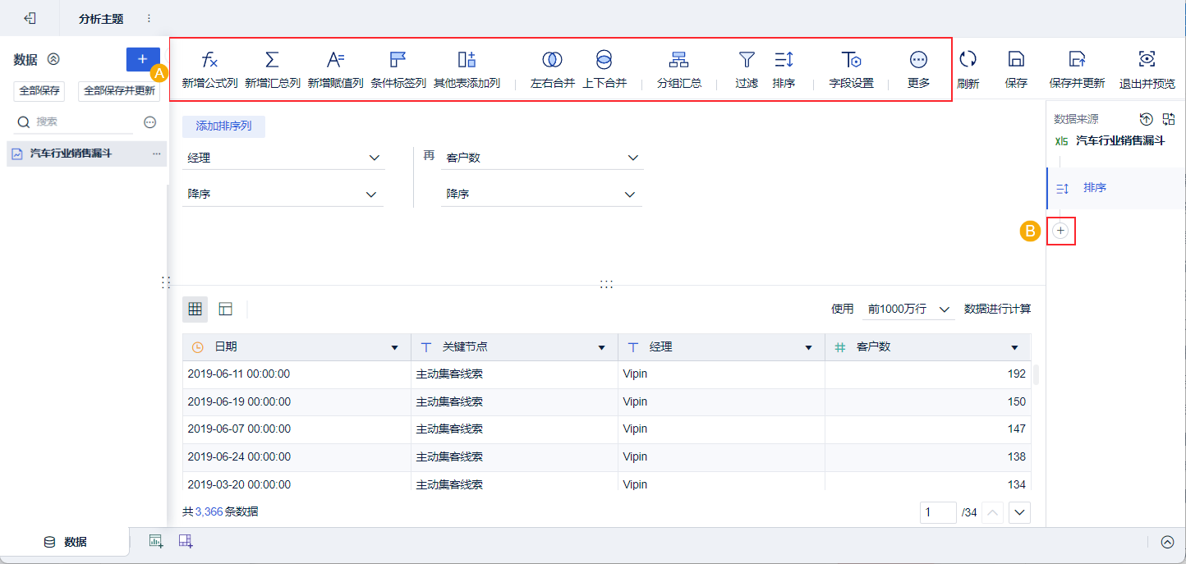Click 过滤 filter tool

click(747, 69)
